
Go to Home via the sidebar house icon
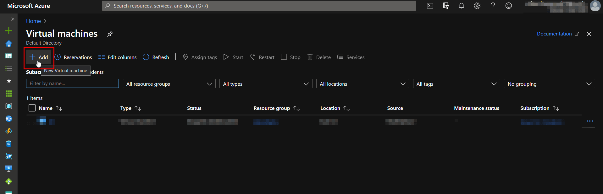9,43
